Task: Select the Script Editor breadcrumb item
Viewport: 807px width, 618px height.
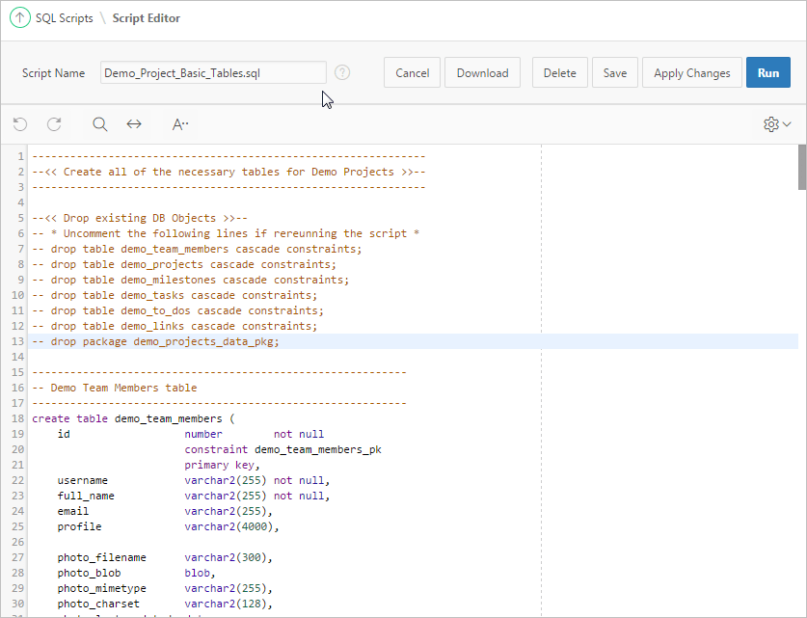Action: coord(146,17)
